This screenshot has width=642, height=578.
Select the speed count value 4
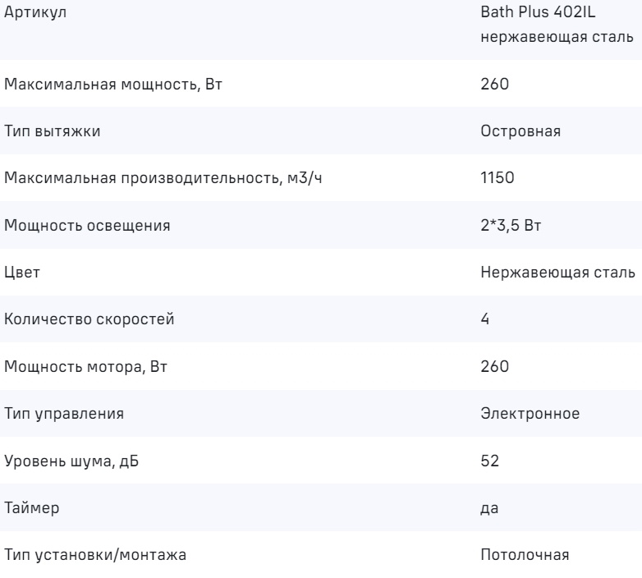pyautogui.click(x=484, y=319)
